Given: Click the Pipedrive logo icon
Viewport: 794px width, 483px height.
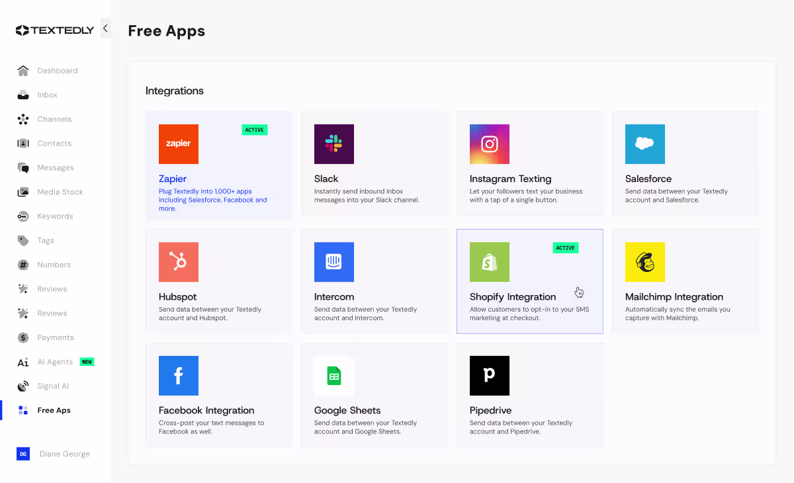Looking at the screenshot, I should pyautogui.click(x=490, y=376).
